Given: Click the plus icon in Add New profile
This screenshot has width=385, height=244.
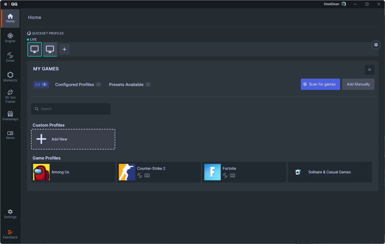Looking at the screenshot, I should (41, 139).
